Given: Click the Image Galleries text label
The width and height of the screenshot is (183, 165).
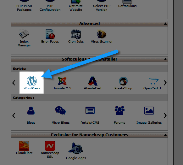Looking at the screenshot, I should (x=149, y=123).
